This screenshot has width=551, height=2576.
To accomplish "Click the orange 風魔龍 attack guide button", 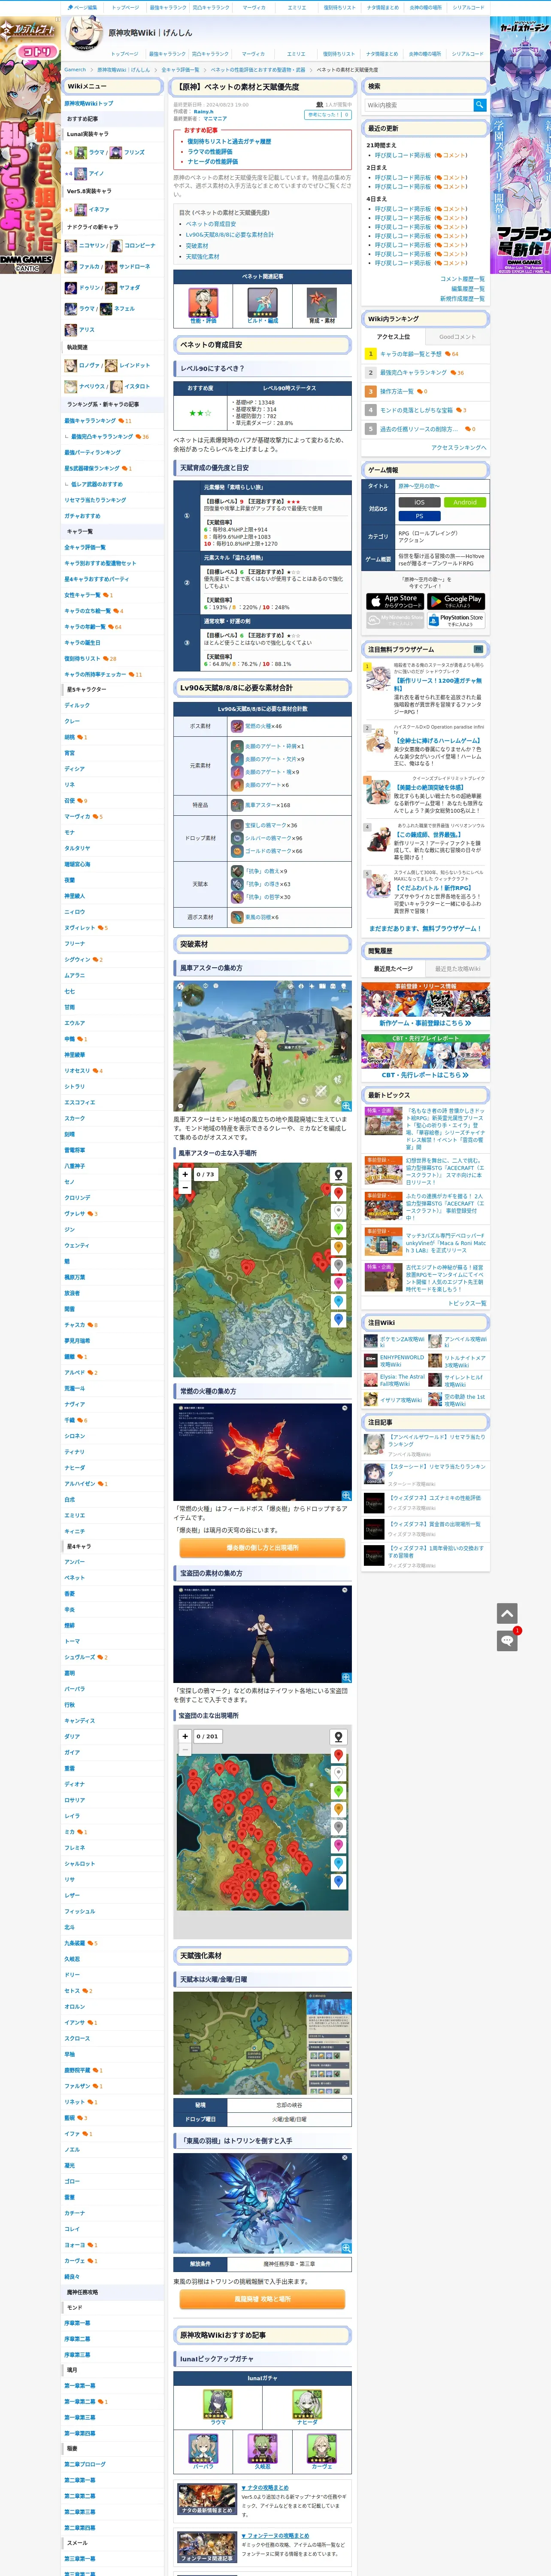I will (262, 2299).
